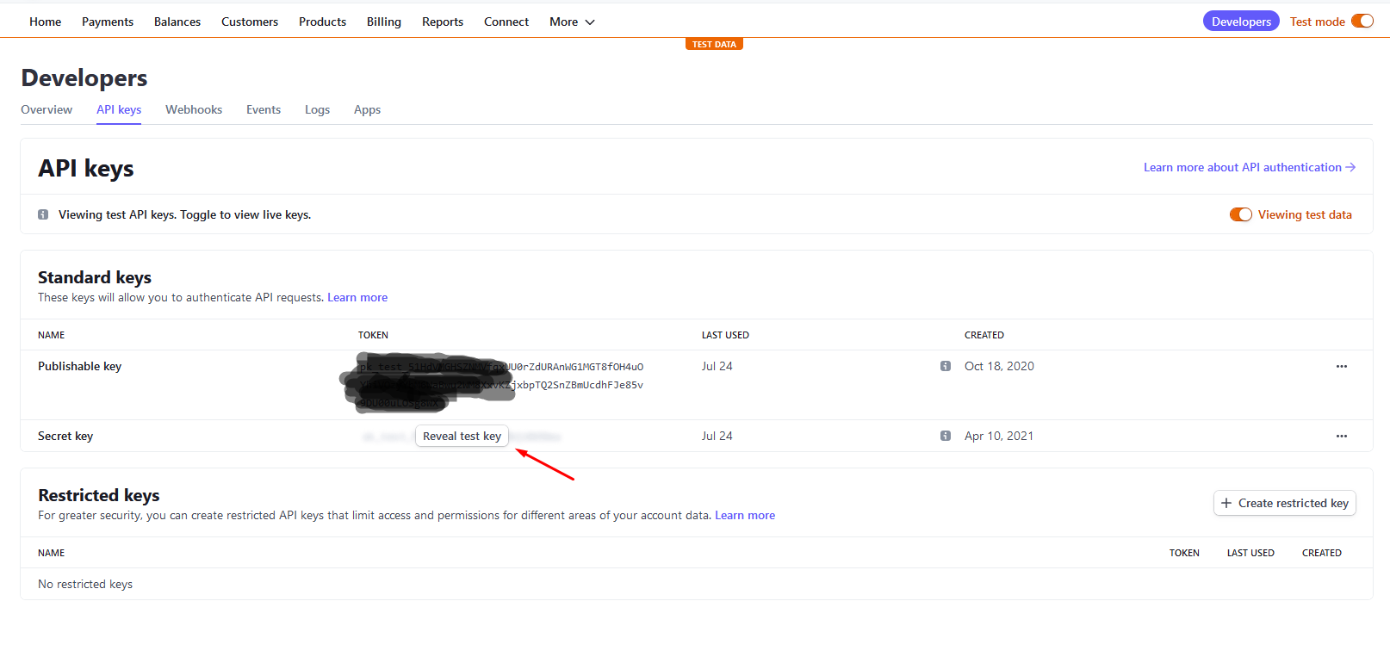The width and height of the screenshot is (1390, 657).
Task: Click the Reveal test key button
Action: click(x=462, y=436)
